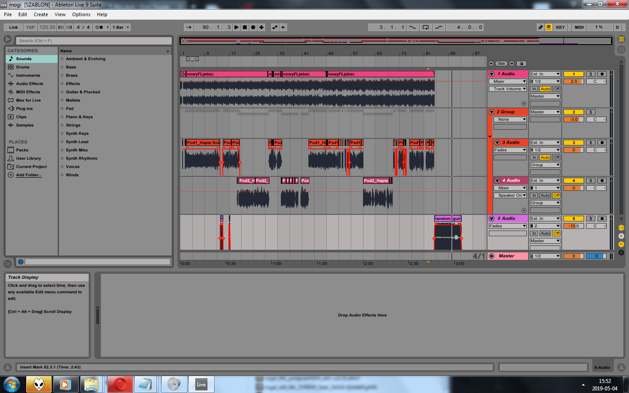Toggle the Automation Arm icon
This screenshot has width=629, height=393.
275,27
